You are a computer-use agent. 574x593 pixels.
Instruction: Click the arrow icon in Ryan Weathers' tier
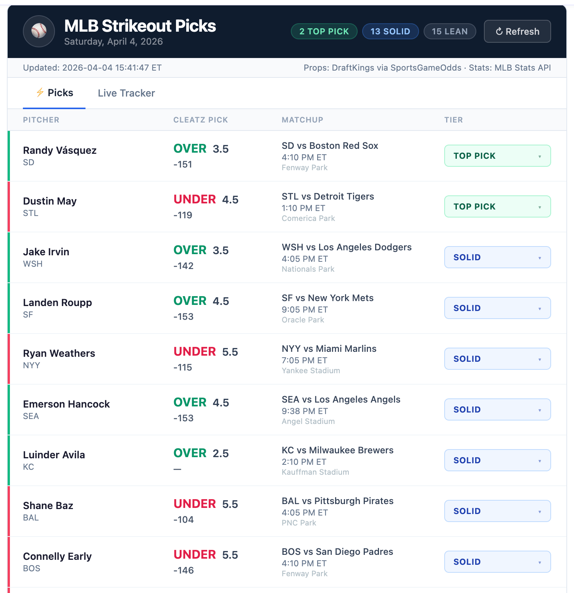point(540,359)
